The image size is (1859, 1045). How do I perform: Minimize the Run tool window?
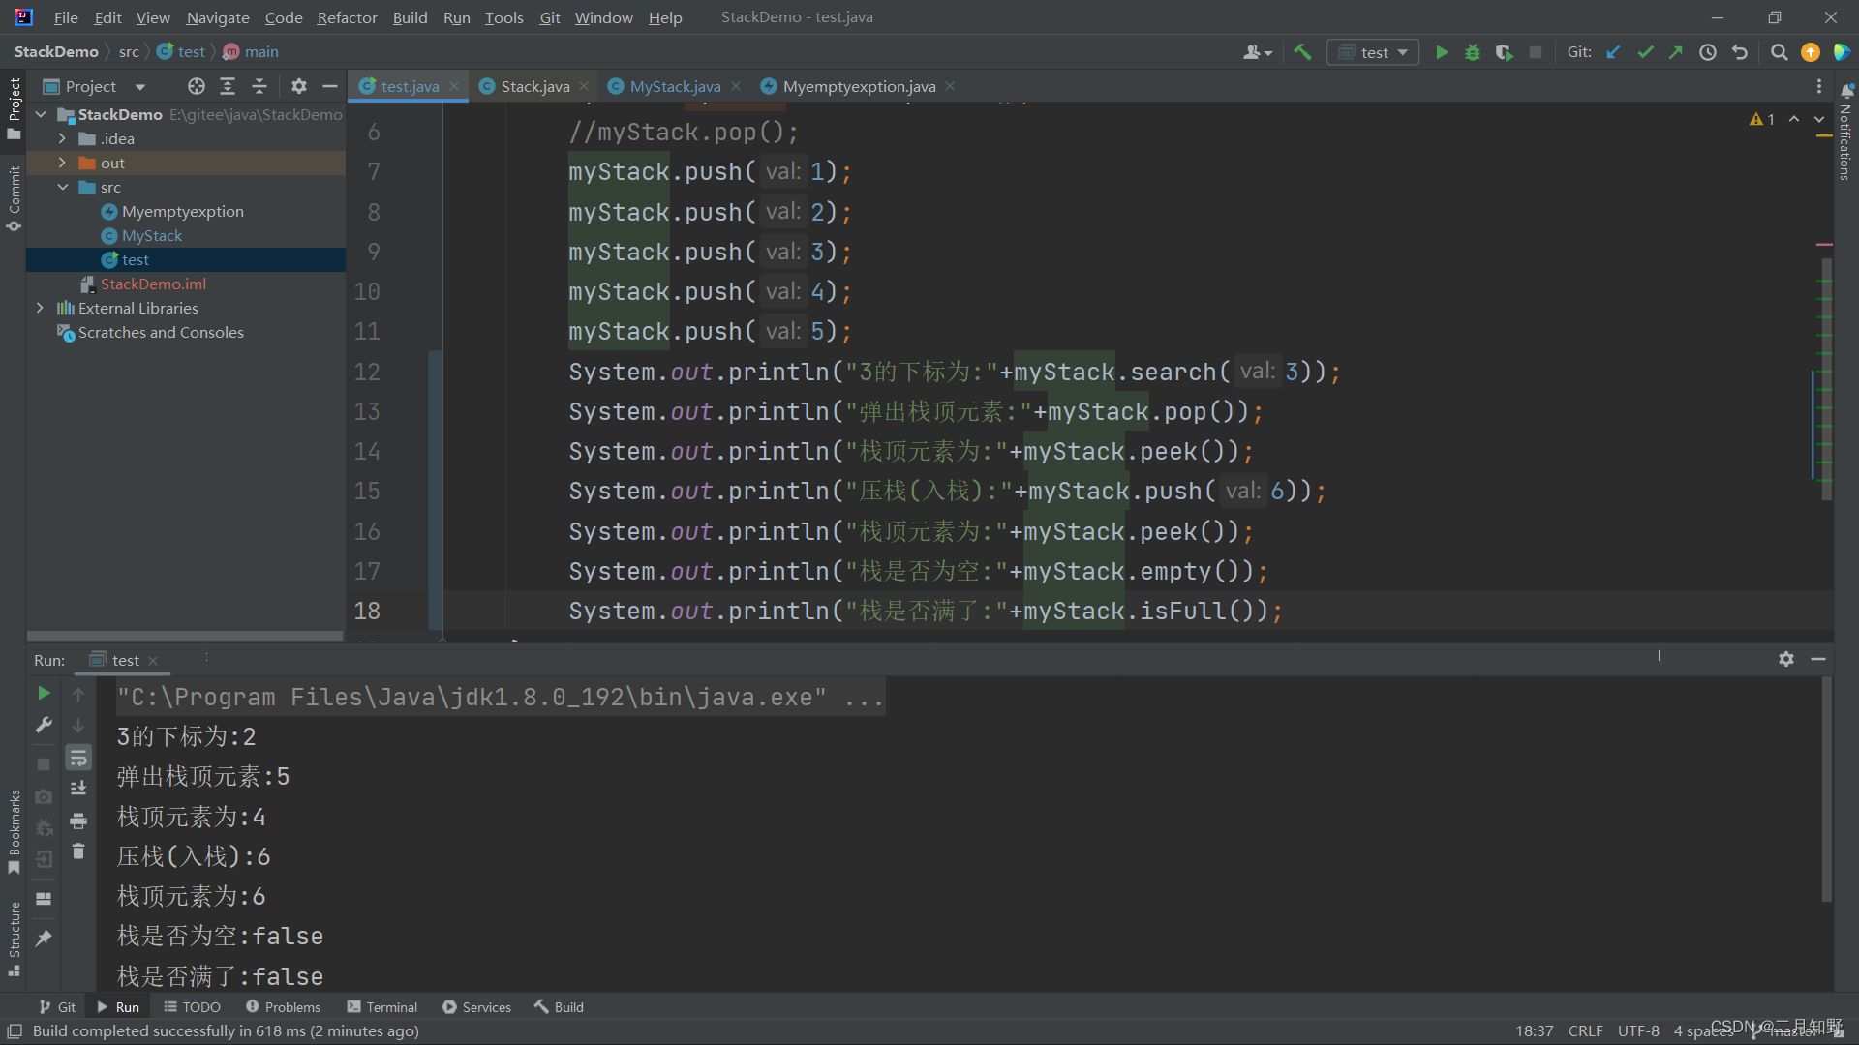pyautogui.click(x=1818, y=659)
